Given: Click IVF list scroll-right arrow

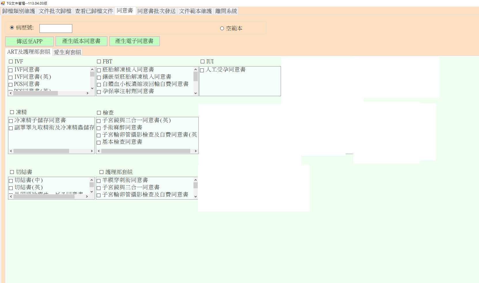Looking at the screenshot, I should 88,93.
